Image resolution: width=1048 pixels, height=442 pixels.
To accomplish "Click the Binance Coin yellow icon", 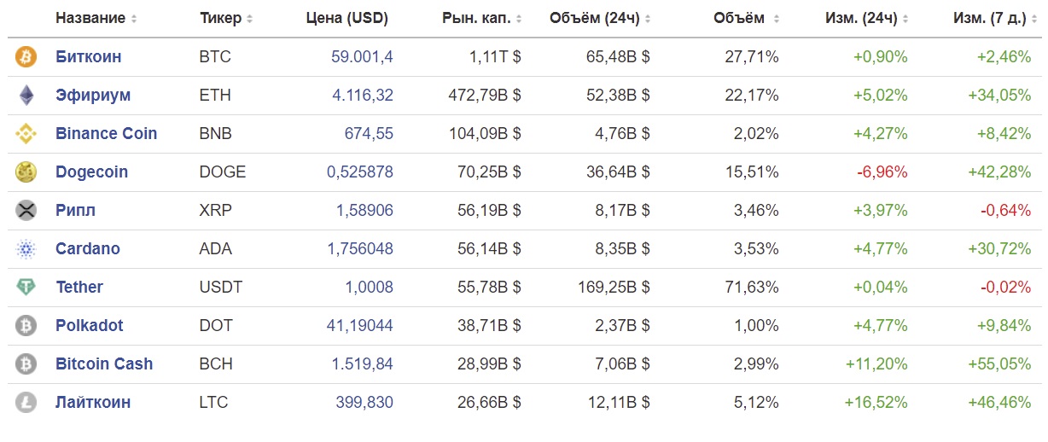I will pos(26,134).
